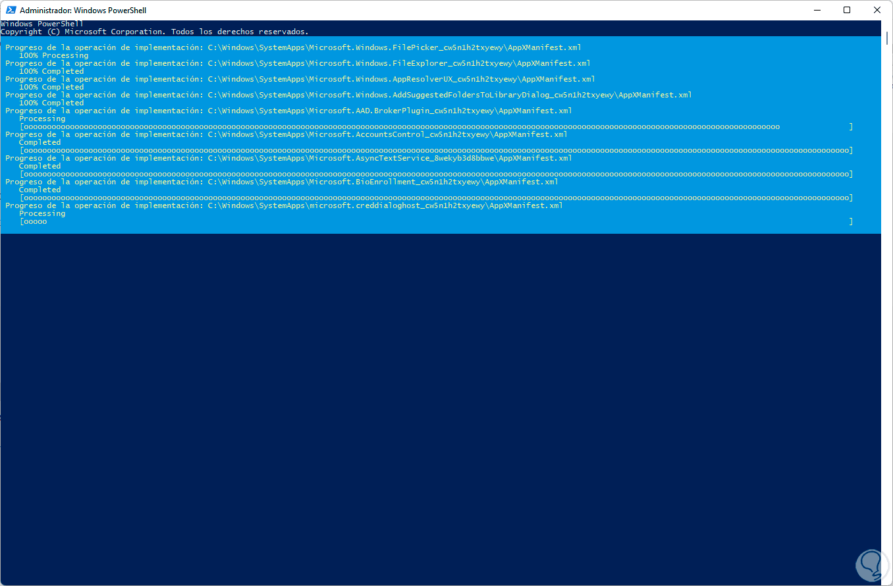Click the progress bar under AAD.BrokerPlugin
Image resolution: width=893 pixels, height=586 pixels.
click(x=437, y=126)
